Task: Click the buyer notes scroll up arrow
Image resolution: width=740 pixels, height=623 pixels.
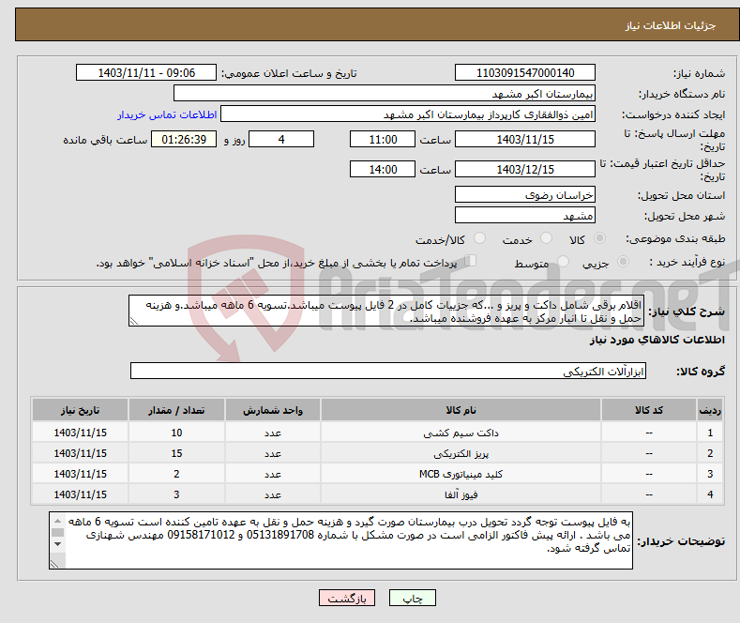Action: coord(57,521)
